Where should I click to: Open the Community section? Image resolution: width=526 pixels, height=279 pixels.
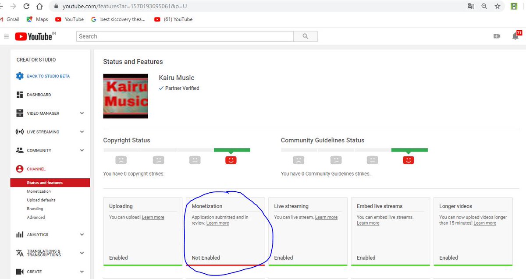point(39,150)
